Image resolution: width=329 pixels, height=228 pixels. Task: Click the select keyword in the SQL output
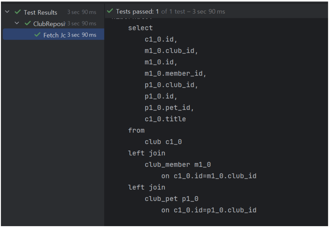coord(140,28)
